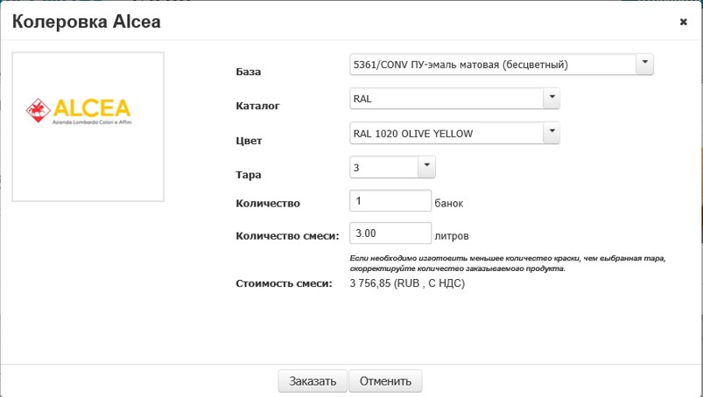Click the RAL 1020 OLIVE YELLOW field

[445, 133]
